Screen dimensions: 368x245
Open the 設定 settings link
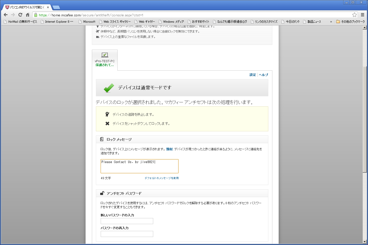(x=253, y=75)
